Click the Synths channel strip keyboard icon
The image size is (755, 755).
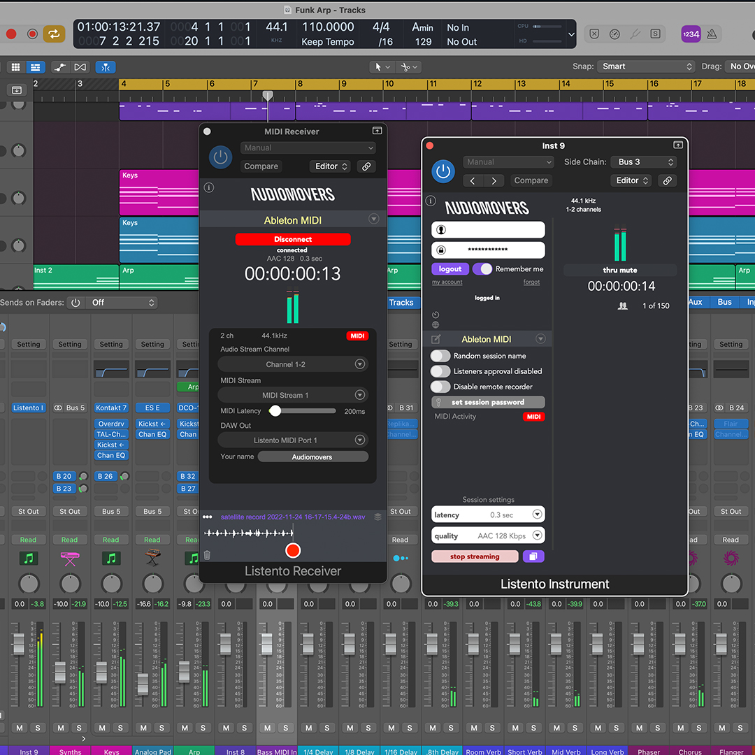tap(70, 559)
